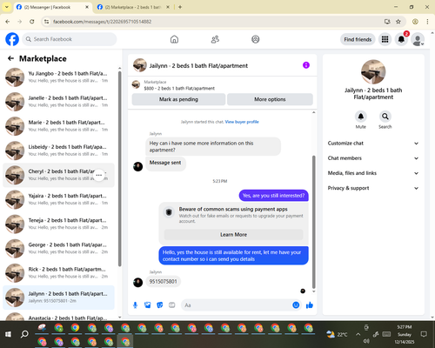Click the browser address bar URL
Viewport: 435px width, 348px height.
(102, 22)
